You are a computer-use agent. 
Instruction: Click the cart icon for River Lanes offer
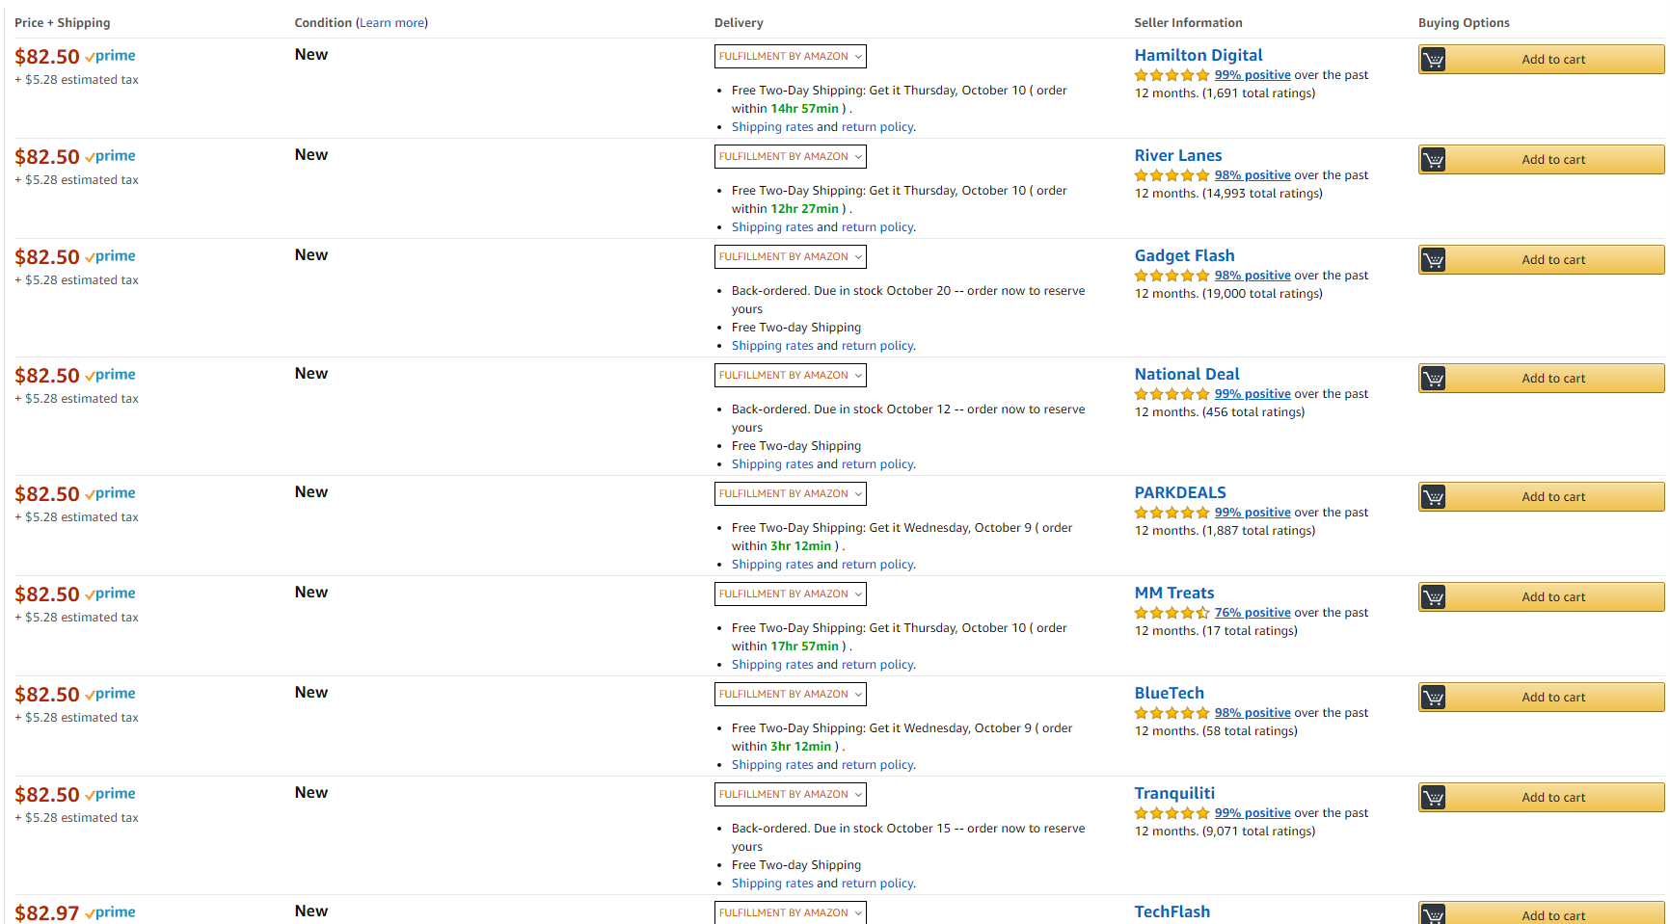[1433, 160]
